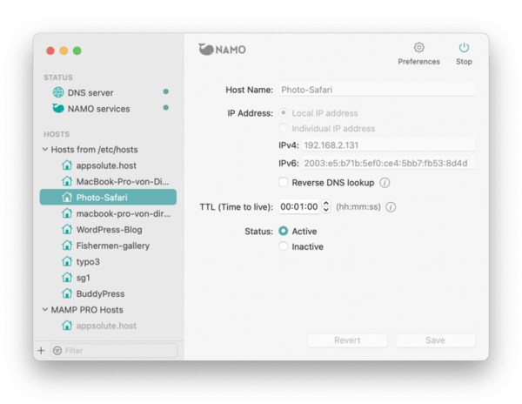Click the house icon beside MacBook-Pro-von-Di...

(67, 181)
